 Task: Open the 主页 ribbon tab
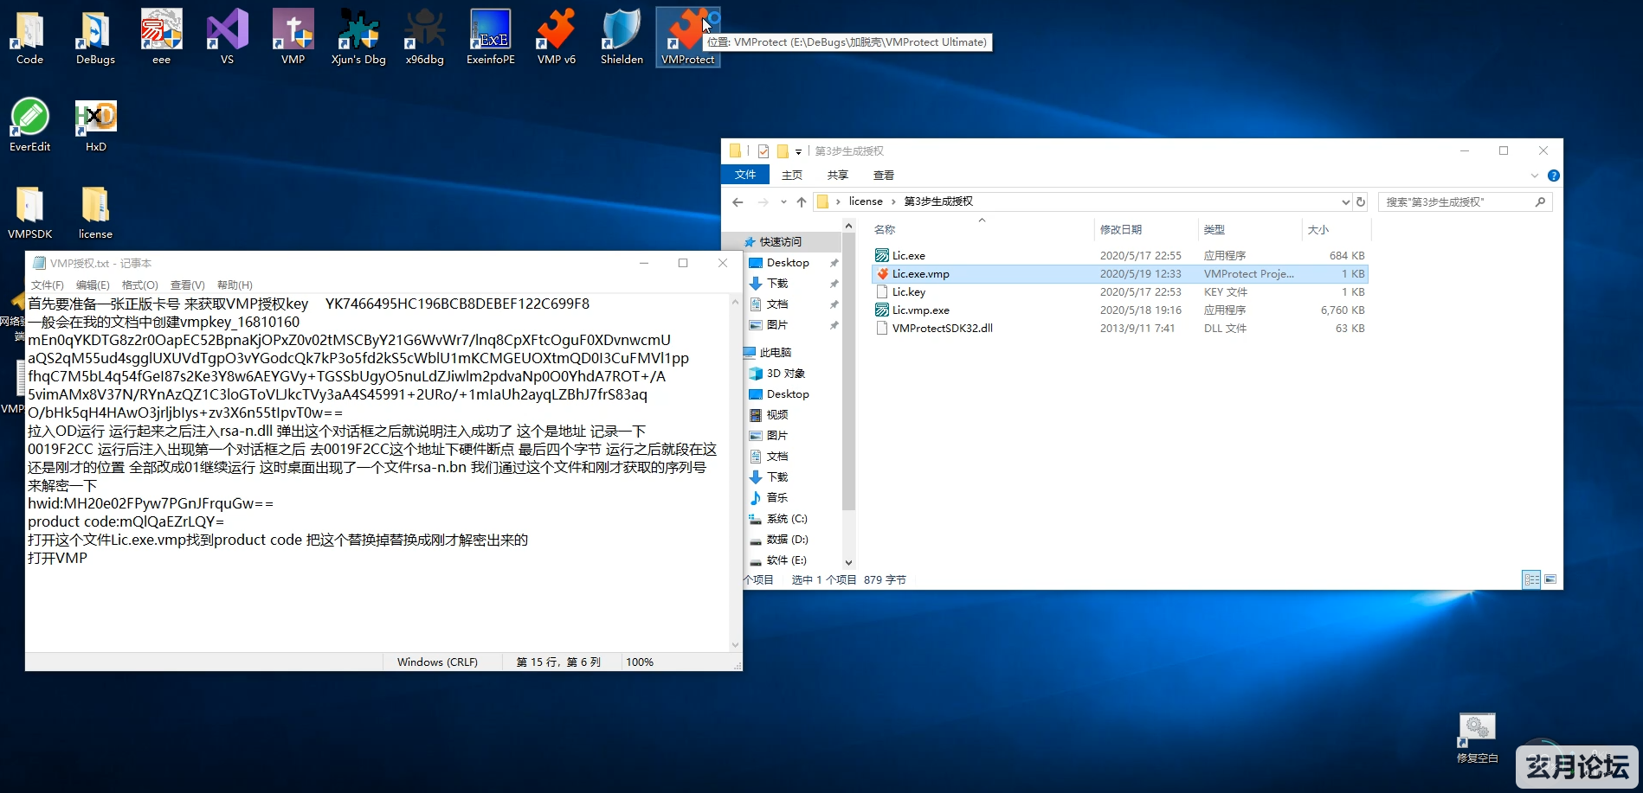[x=792, y=175]
